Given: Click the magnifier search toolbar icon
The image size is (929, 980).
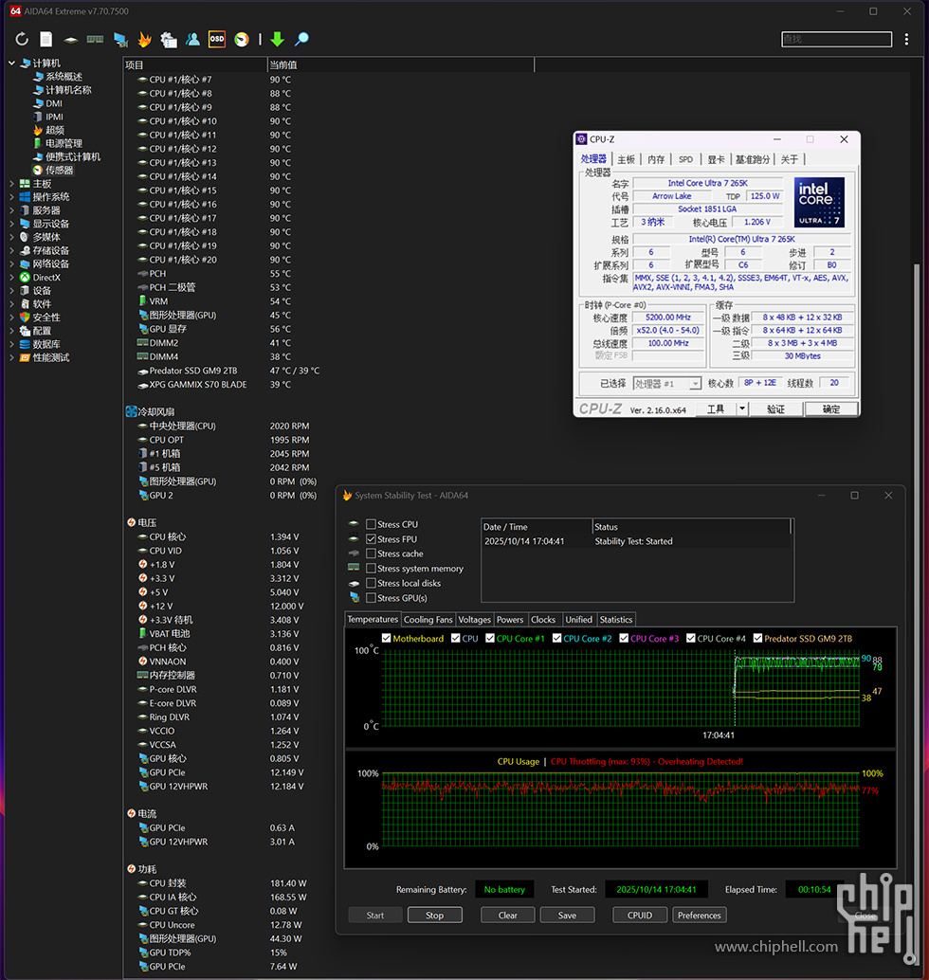Looking at the screenshot, I should 301,40.
